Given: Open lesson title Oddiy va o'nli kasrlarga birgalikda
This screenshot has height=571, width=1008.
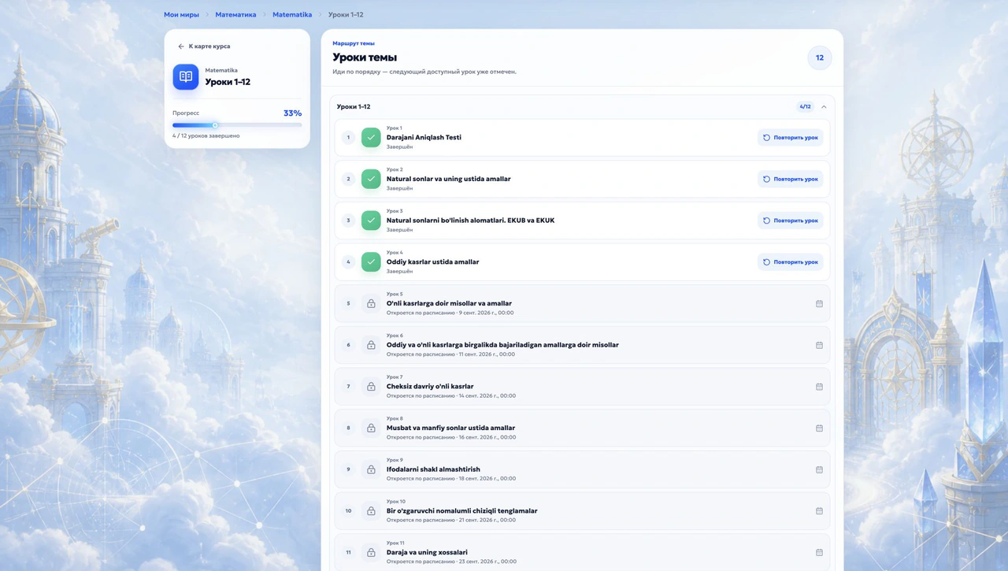Looking at the screenshot, I should [502, 345].
